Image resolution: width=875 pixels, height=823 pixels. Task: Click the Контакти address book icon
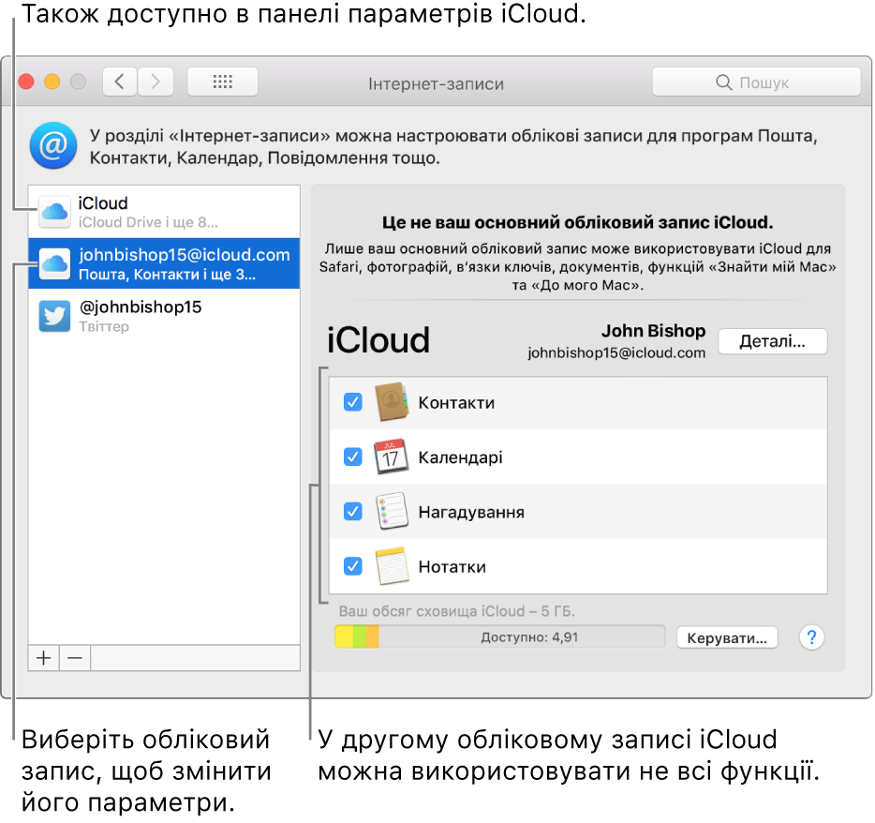point(392,402)
